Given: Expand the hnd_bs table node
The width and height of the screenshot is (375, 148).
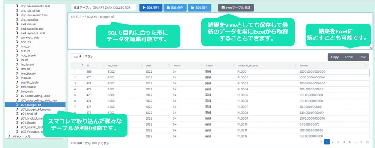Looking at the screenshot, I should (18, 42).
